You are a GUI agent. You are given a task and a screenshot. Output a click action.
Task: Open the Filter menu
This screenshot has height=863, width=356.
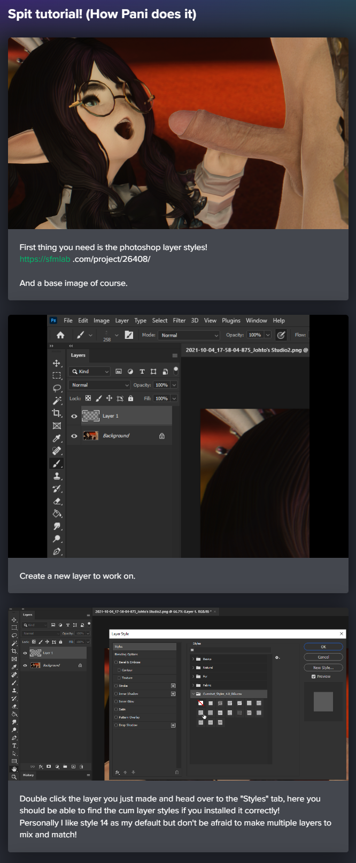pyautogui.click(x=179, y=321)
